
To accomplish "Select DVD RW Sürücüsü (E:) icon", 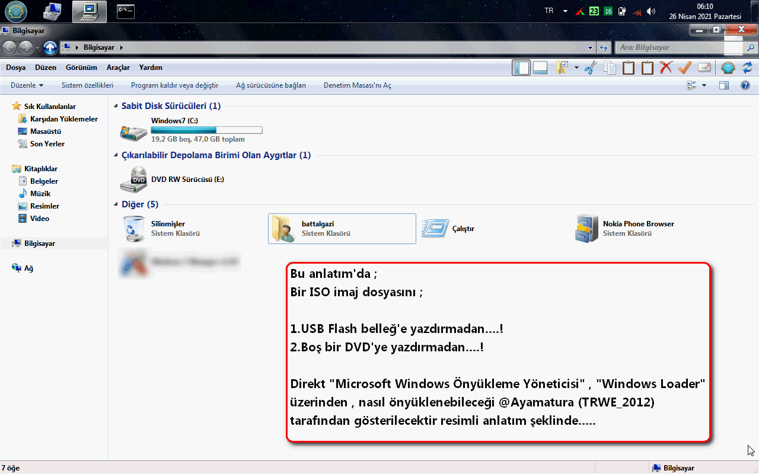I will (133, 180).
